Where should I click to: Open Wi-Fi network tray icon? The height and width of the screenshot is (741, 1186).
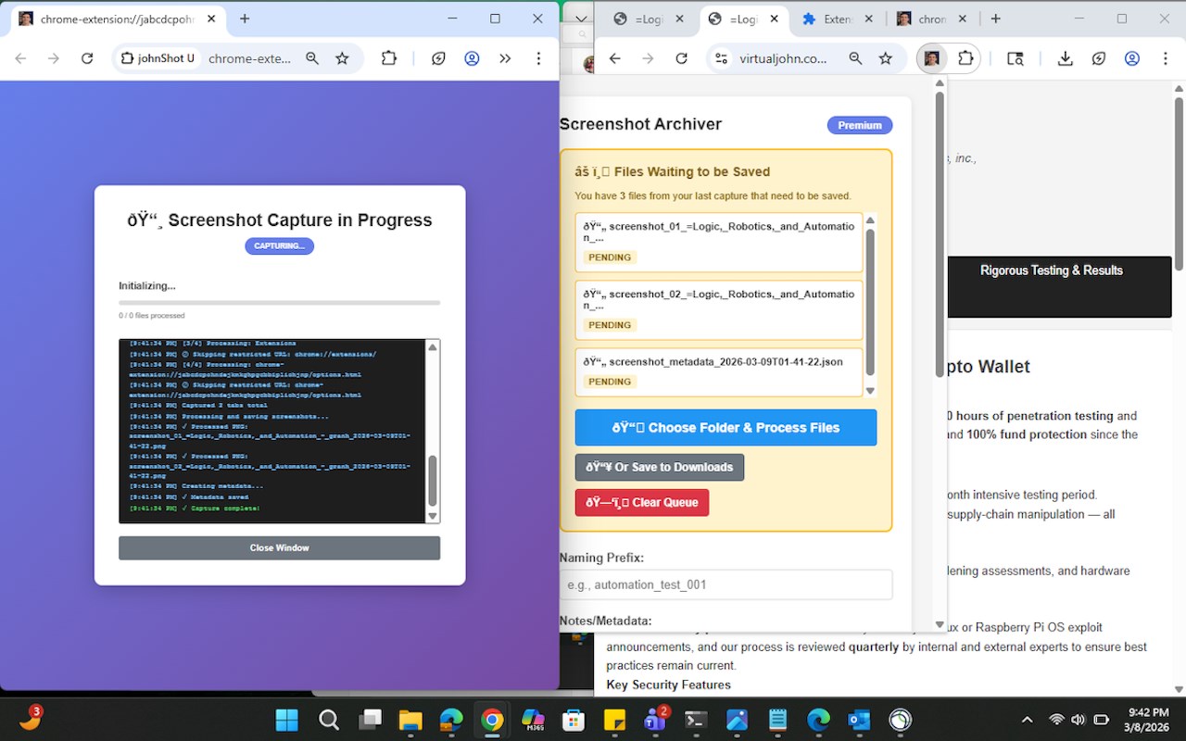1056,720
